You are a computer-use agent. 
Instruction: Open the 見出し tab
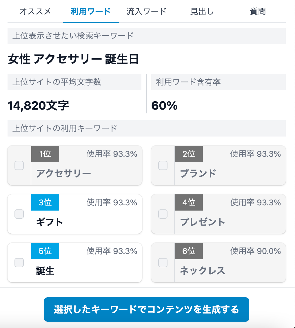[x=202, y=12]
